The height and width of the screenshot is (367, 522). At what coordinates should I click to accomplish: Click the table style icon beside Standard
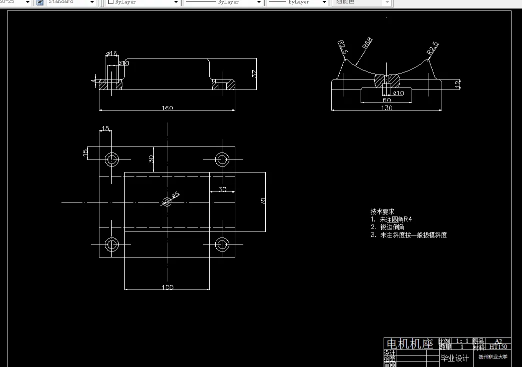(x=40, y=2)
